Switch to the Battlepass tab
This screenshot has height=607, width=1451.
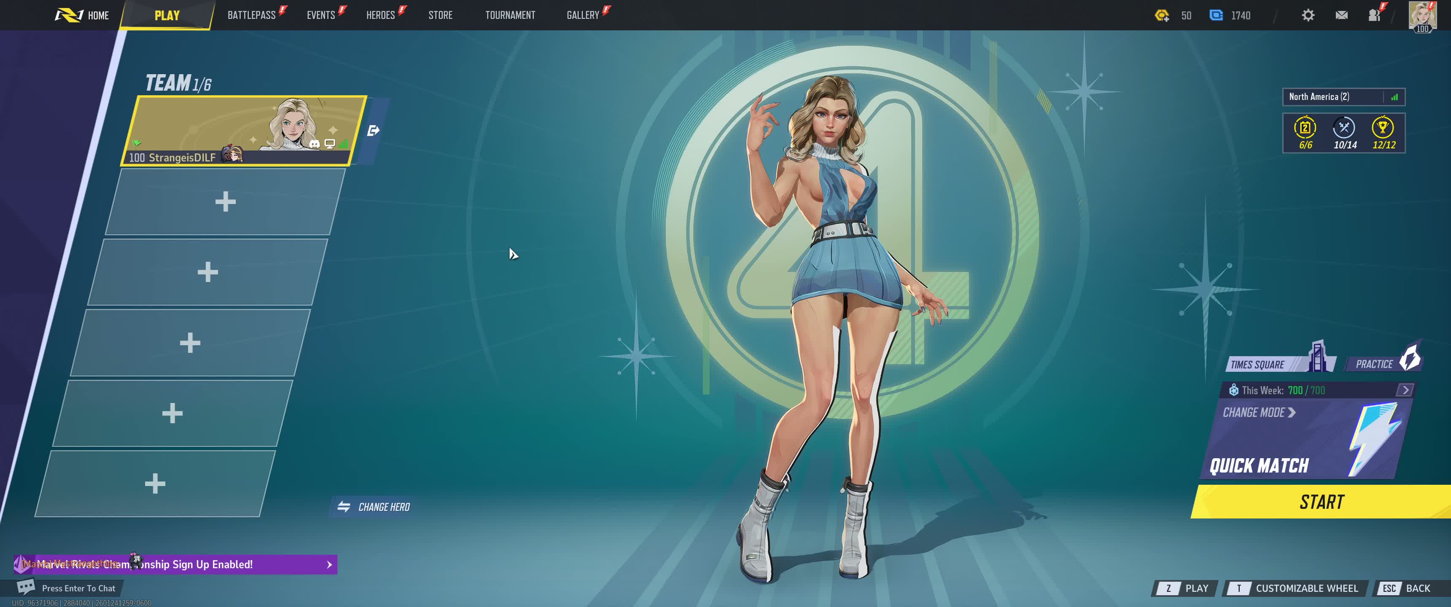pyautogui.click(x=251, y=15)
